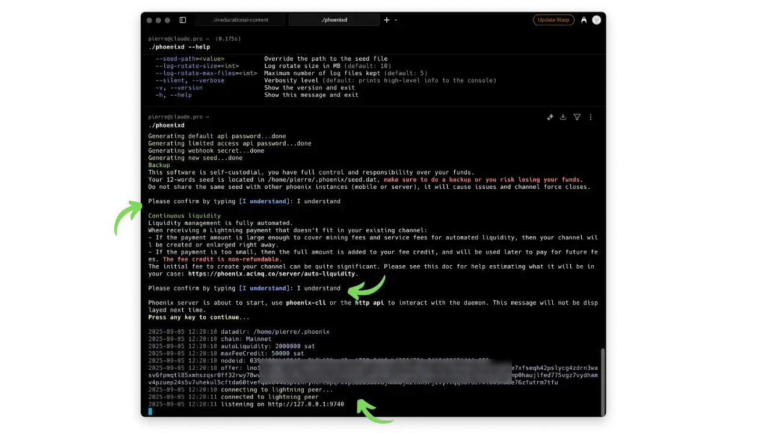770x433 pixels.
Task: Open the Warp AI agent icon
Action: (584, 20)
